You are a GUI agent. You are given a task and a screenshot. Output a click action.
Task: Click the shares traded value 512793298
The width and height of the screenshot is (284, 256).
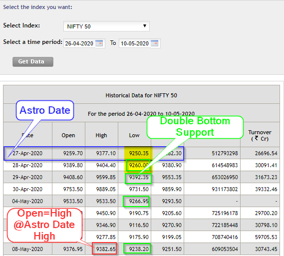click(225, 153)
